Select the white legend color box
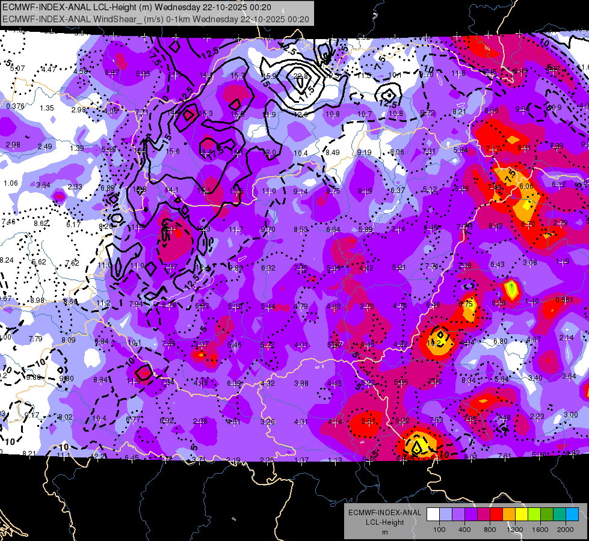 click(x=433, y=514)
